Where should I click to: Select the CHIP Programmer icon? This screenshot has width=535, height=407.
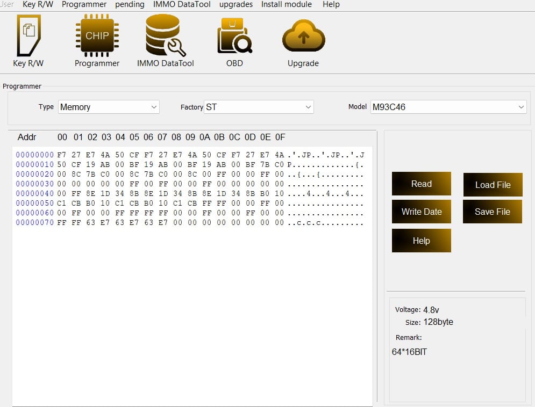(97, 38)
